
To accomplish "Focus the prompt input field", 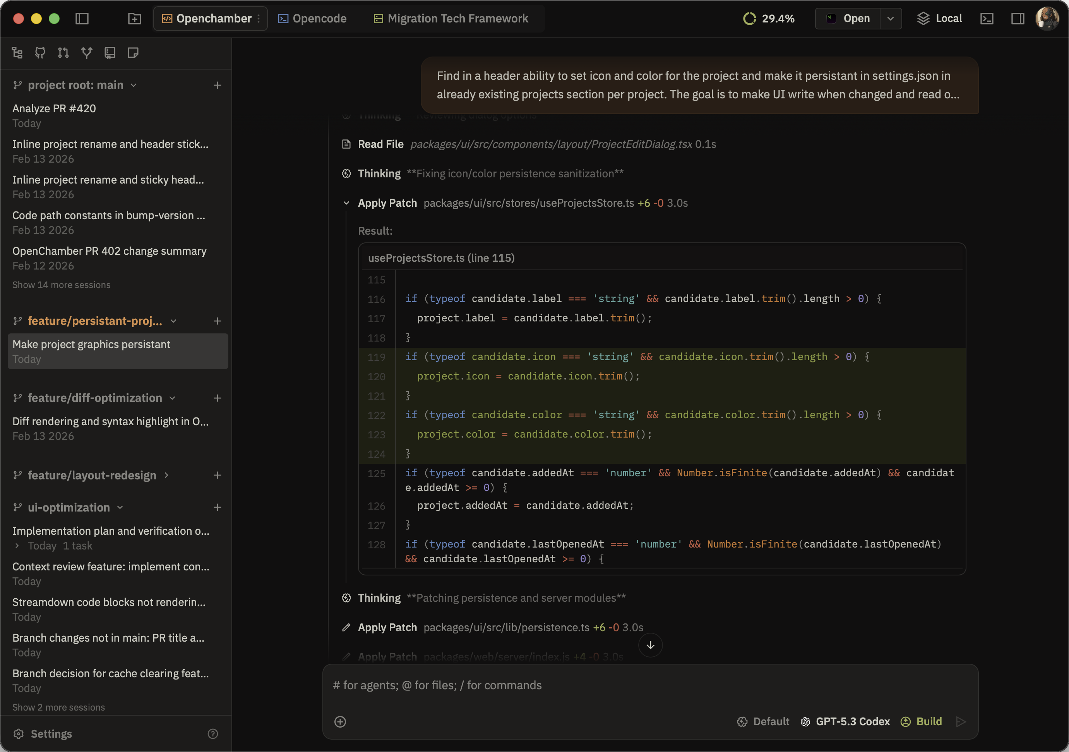I will point(650,685).
